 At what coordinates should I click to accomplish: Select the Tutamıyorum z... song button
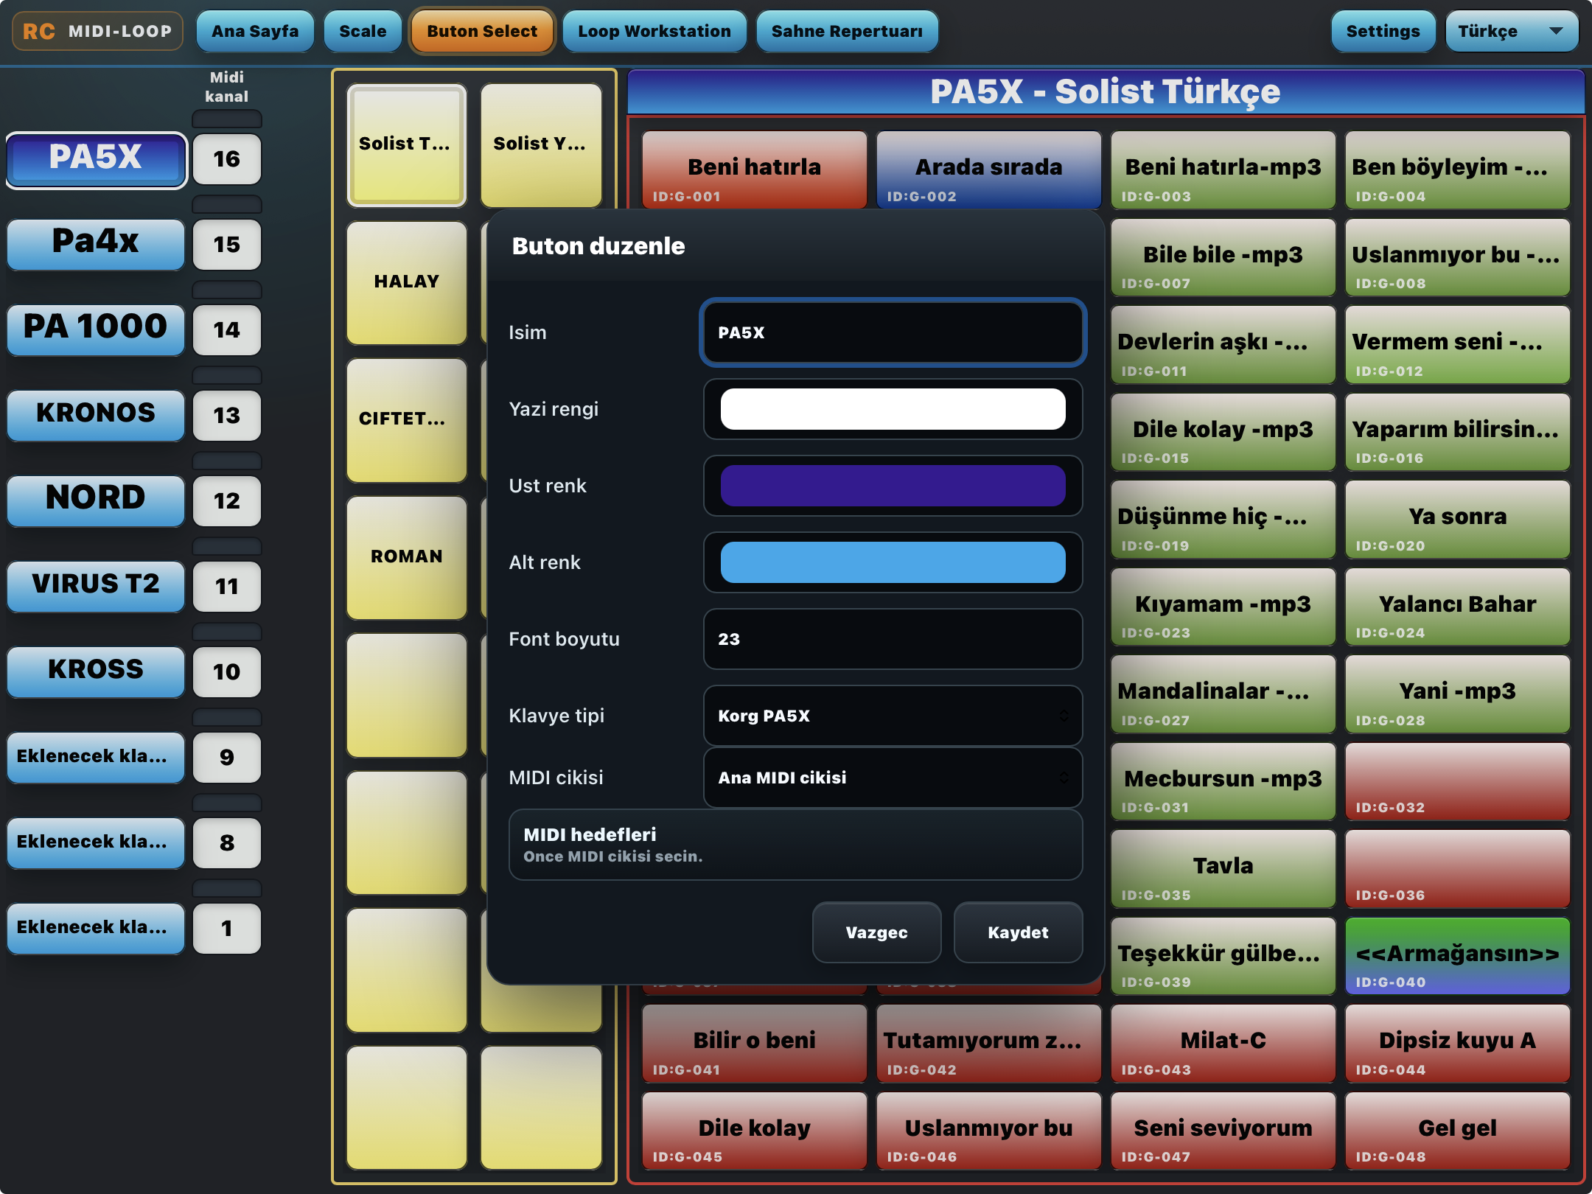click(988, 1044)
